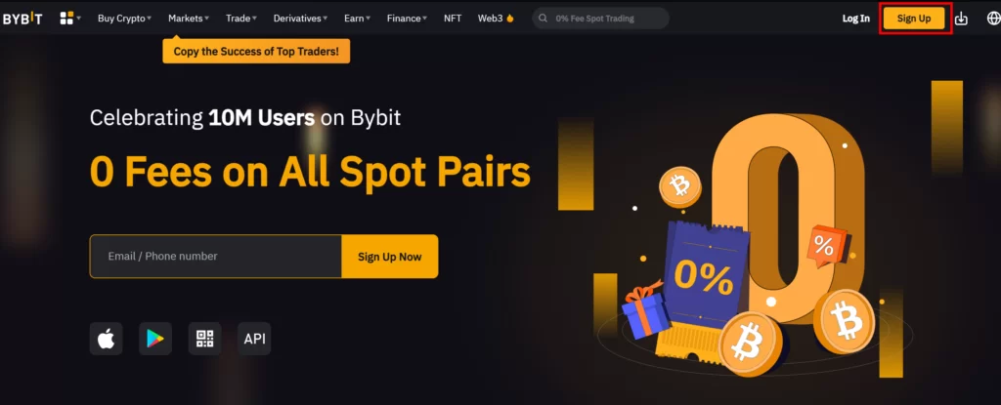Click the download app icon
1001x405 pixels.
(961, 19)
